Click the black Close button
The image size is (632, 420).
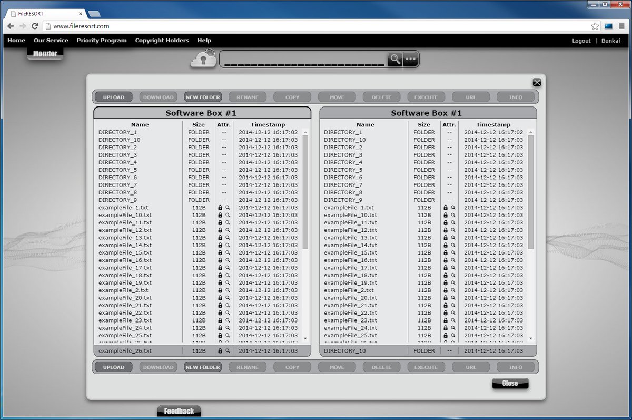[510, 384]
